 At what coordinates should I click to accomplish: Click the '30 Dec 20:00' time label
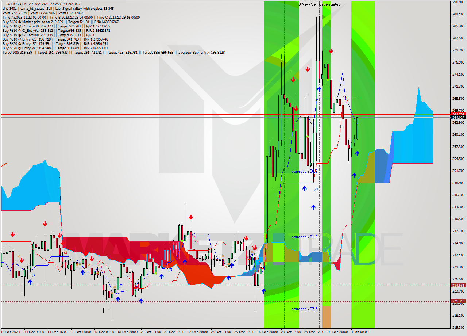pyautogui.click(x=337, y=332)
